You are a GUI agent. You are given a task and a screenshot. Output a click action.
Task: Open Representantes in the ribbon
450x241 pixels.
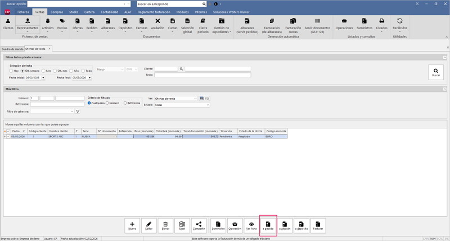point(28,24)
